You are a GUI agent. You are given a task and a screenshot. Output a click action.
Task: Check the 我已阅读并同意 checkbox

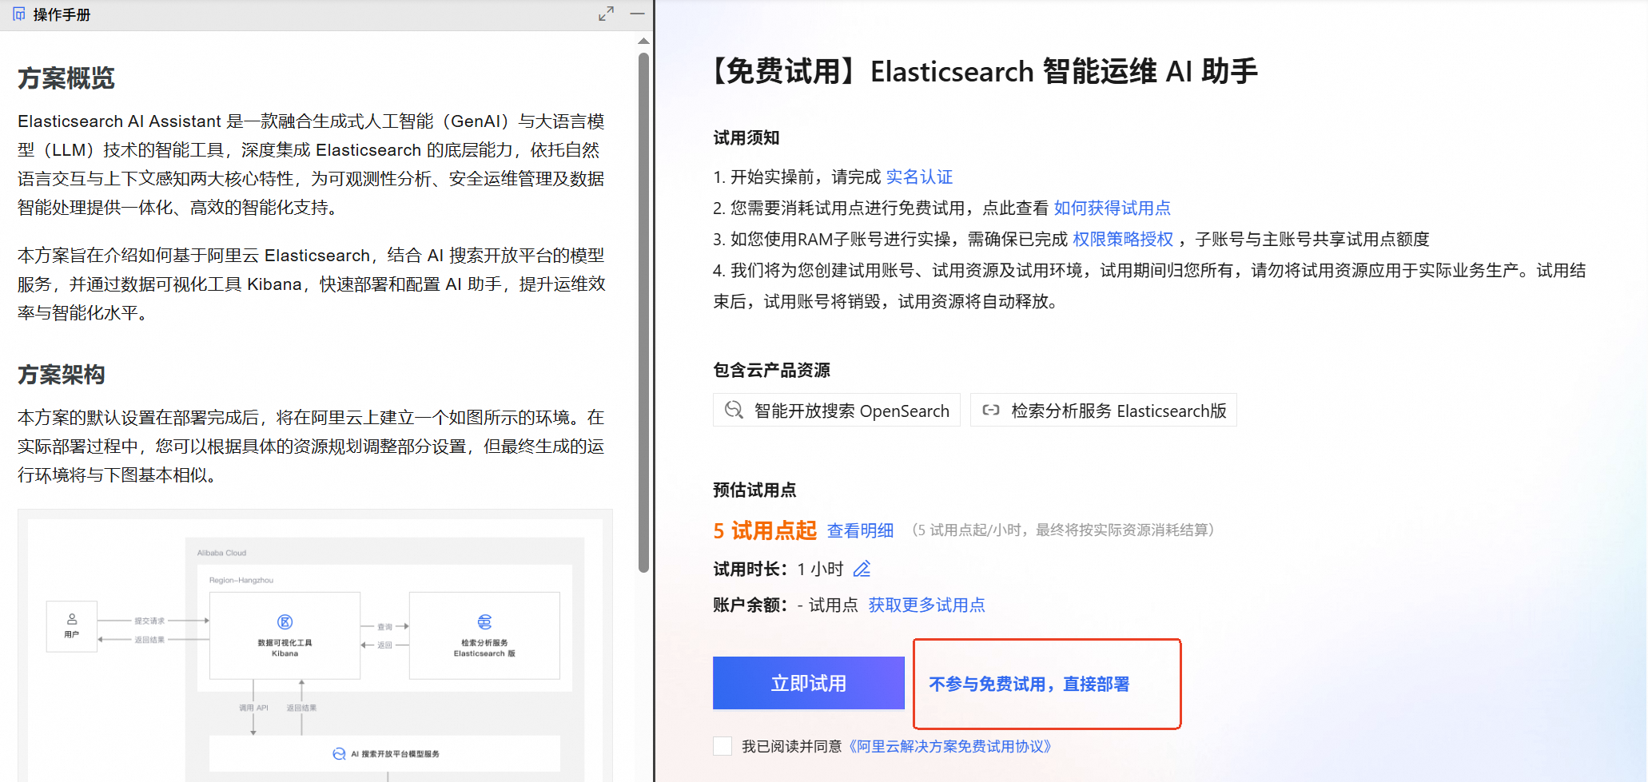click(722, 746)
